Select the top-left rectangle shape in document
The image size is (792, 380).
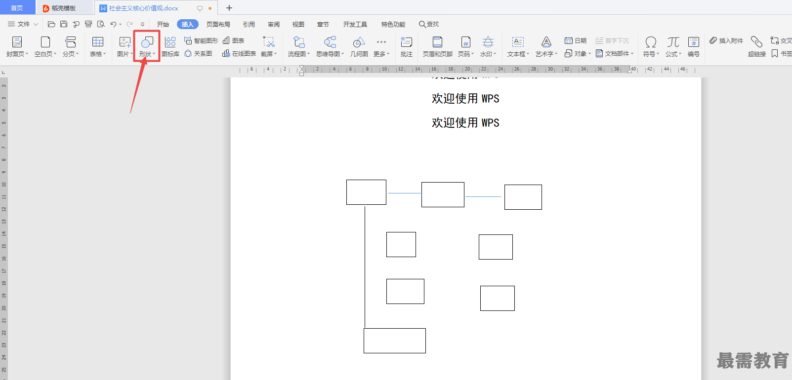click(366, 192)
